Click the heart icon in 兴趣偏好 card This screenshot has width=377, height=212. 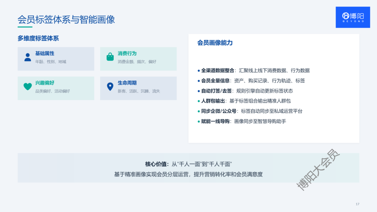click(x=28, y=86)
